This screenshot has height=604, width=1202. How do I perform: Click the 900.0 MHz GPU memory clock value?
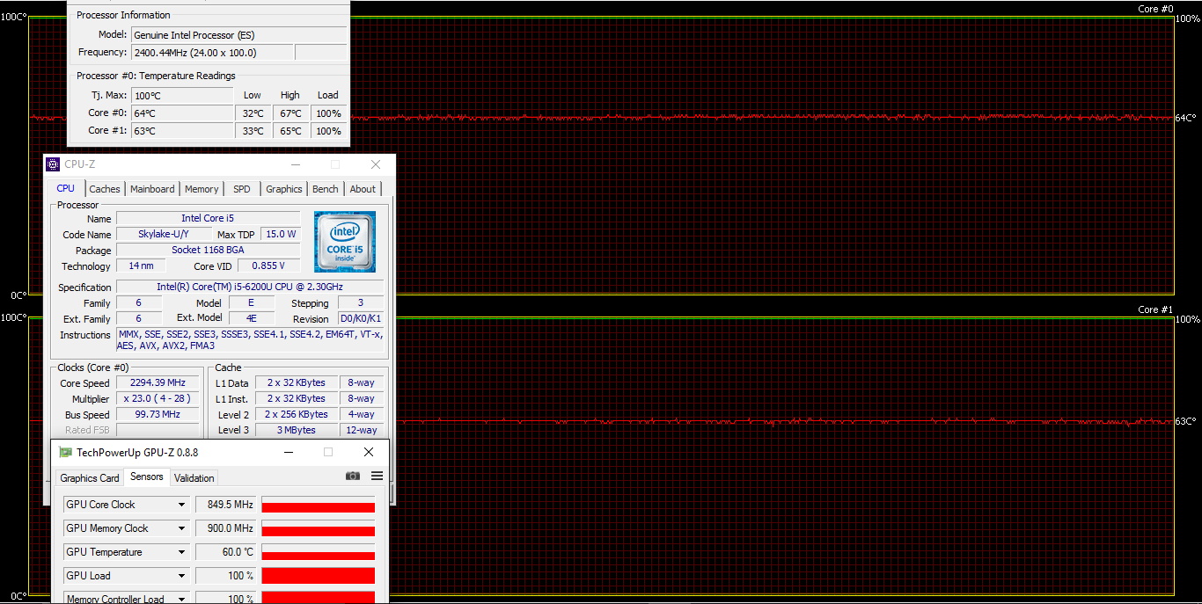coord(225,528)
